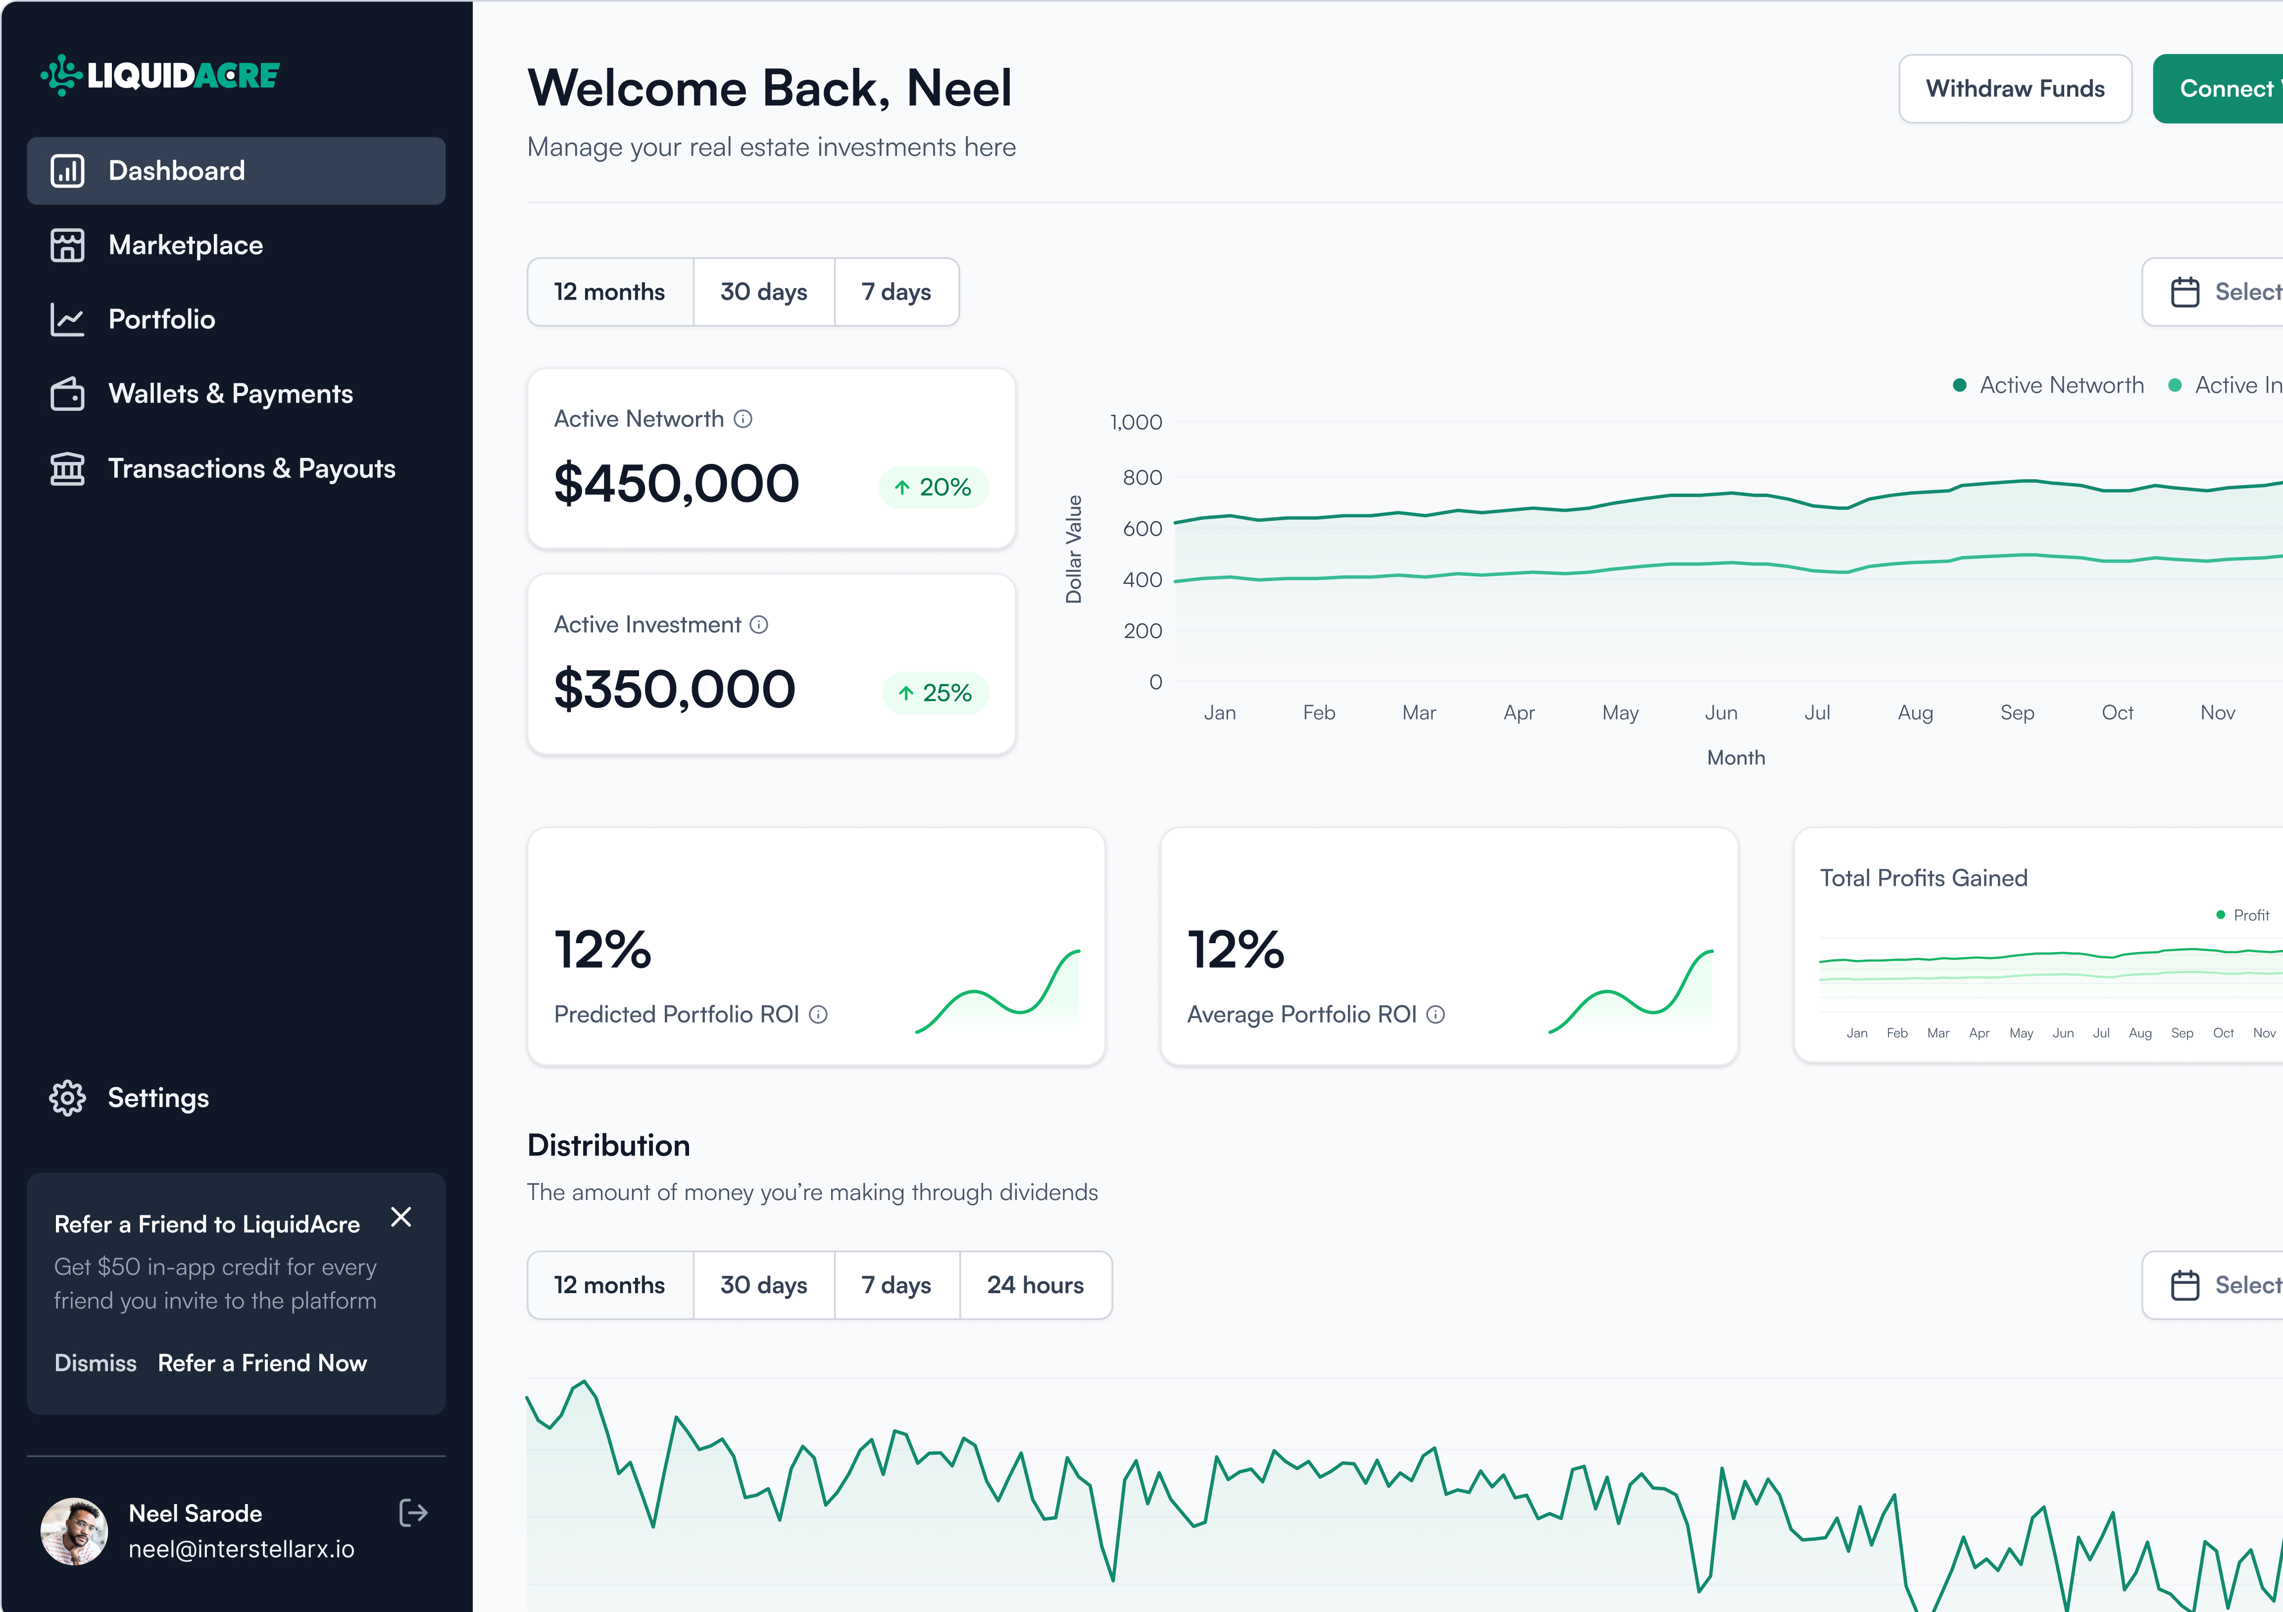Screen dimensions: 2283x1612
Task: Click Refer a Friend Now
Action: pos(261,1362)
